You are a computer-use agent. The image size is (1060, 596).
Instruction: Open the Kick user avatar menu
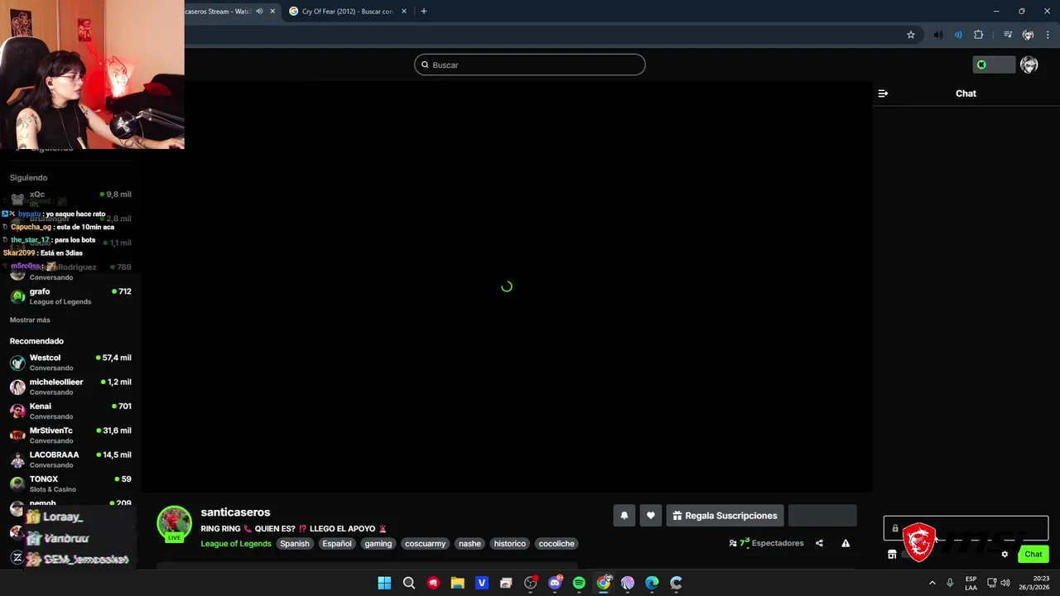click(x=1029, y=65)
